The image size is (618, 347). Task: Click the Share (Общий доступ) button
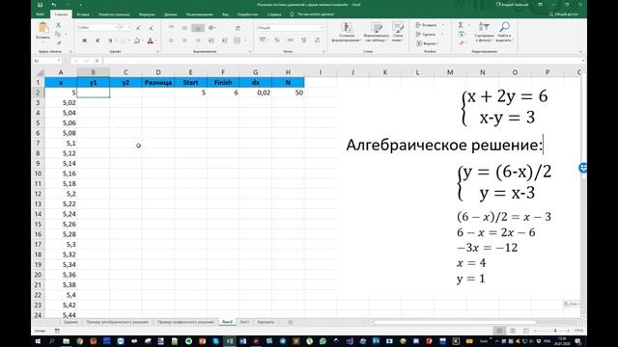coord(563,14)
